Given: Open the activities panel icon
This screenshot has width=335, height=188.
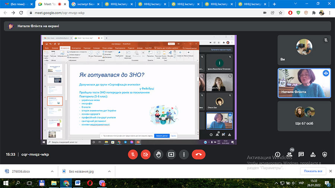Looking at the screenshot, I should coord(313,154).
